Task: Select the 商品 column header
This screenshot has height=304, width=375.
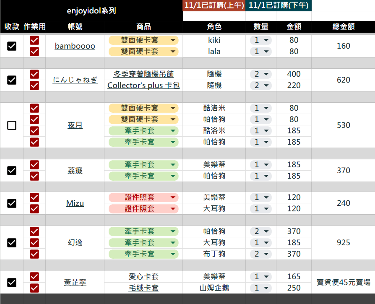Action: click(143, 26)
